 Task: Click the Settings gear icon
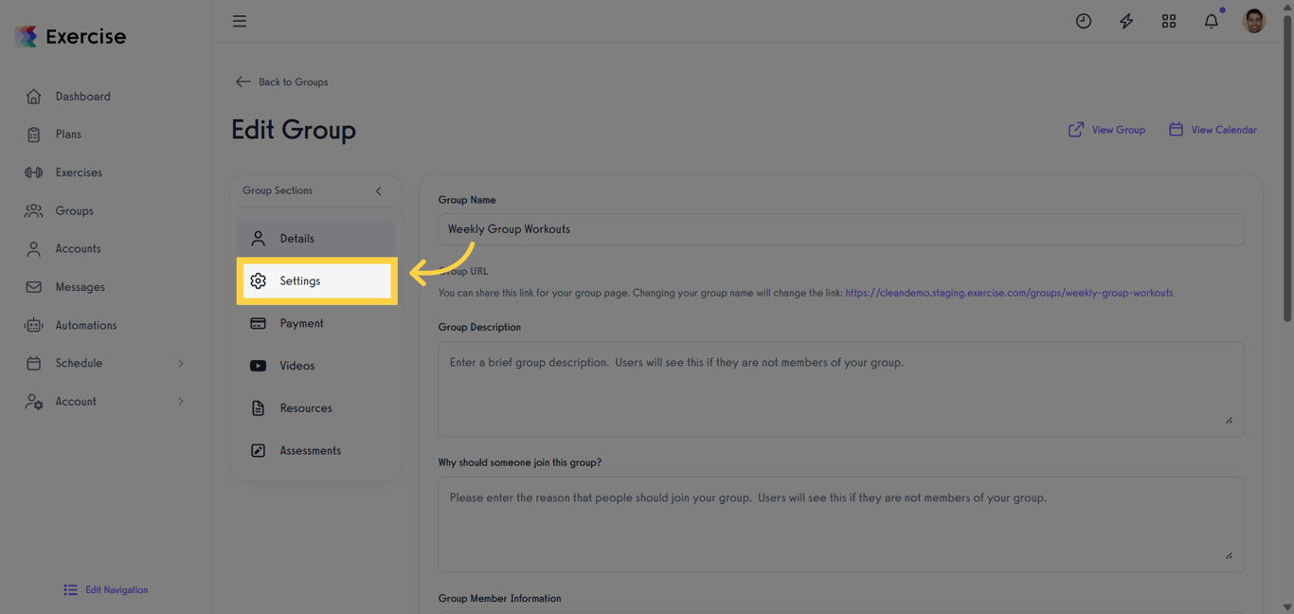[x=258, y=280]
